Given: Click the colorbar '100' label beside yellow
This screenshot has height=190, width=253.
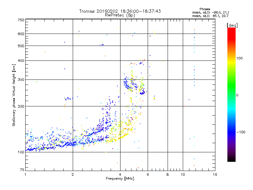Looking at the screenshot, I should click(x=239, y=58).
